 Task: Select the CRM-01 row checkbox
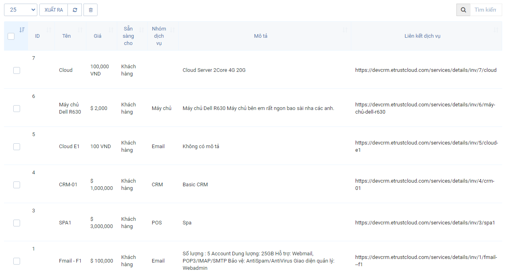coord(16,185)
